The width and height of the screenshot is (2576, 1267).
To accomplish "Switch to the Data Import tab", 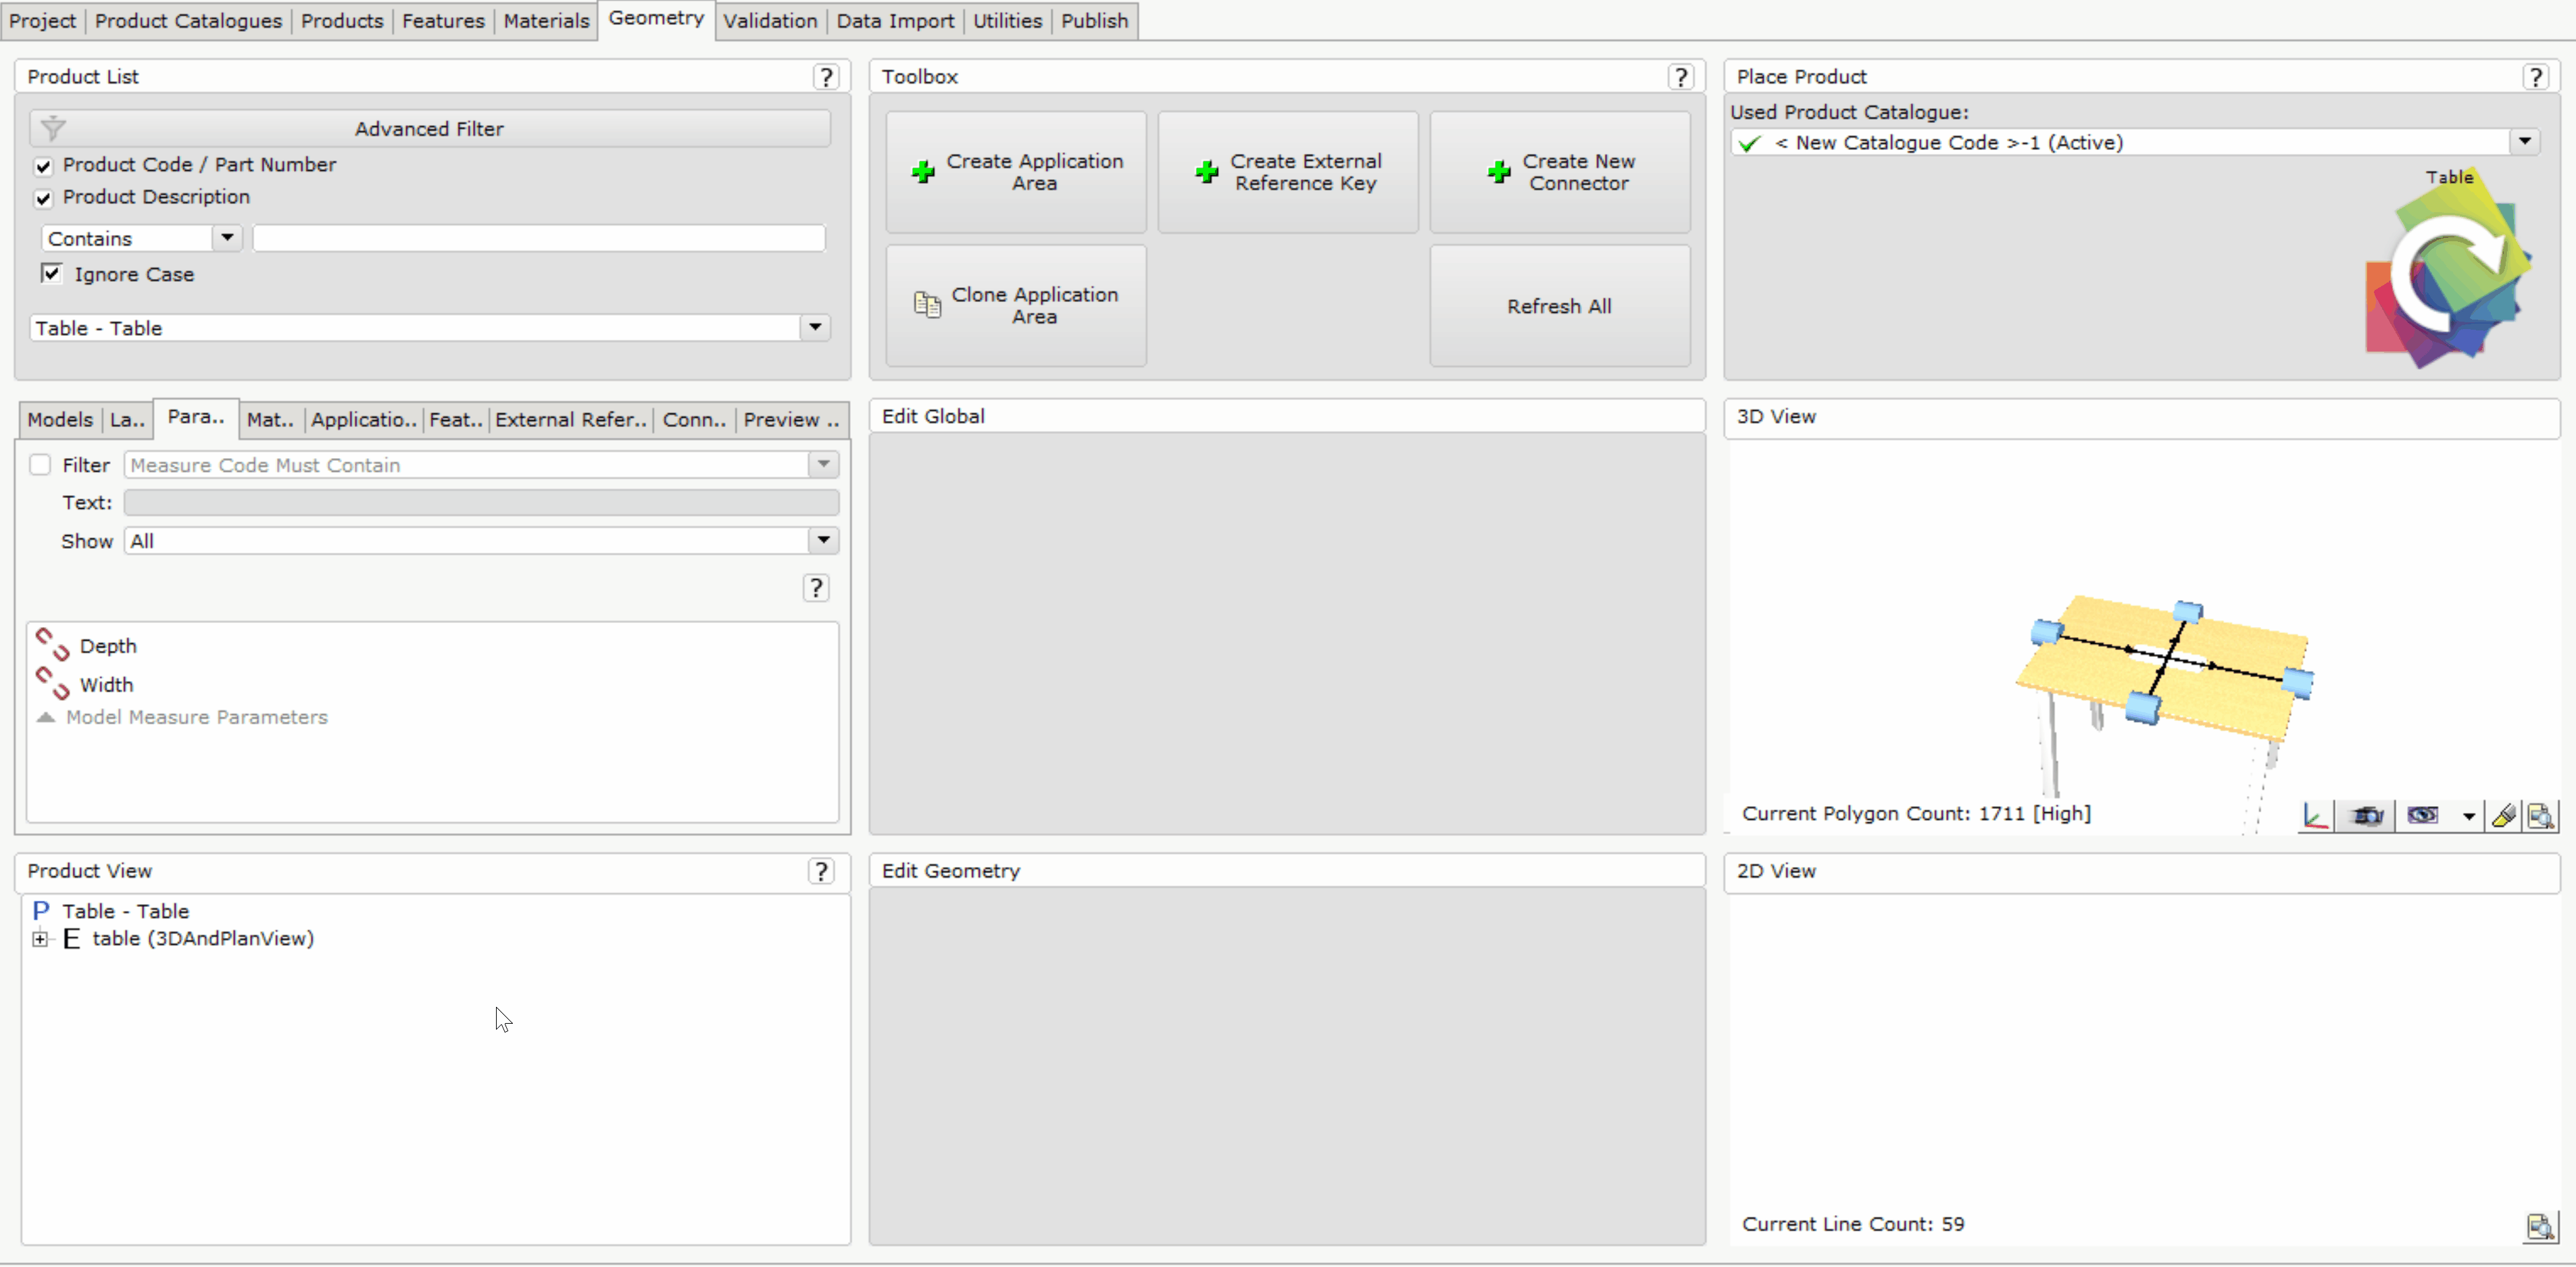I will (895, 21).
